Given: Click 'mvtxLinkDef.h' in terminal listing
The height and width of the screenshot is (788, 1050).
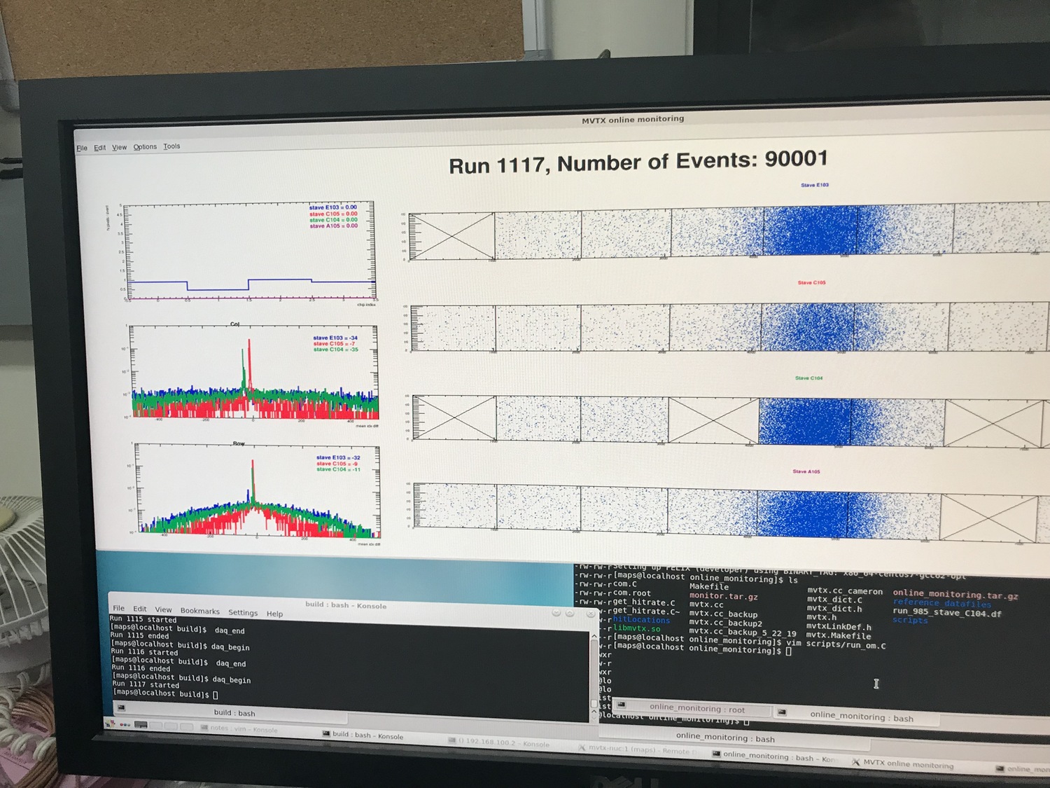Looking at the screenshot, I should (839, 627).
